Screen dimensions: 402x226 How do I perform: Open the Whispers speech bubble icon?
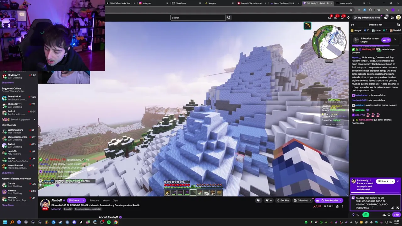[342, 18]
